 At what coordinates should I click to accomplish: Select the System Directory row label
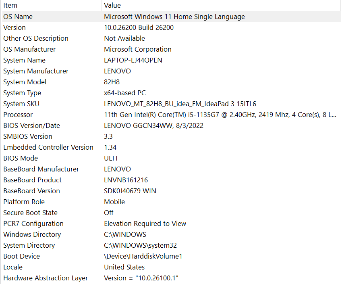coord(29,246)
